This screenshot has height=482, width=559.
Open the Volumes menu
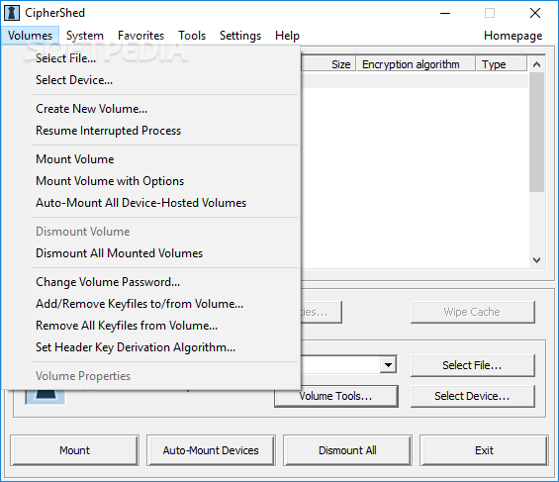pyautogui.click(x=30, y=36)
